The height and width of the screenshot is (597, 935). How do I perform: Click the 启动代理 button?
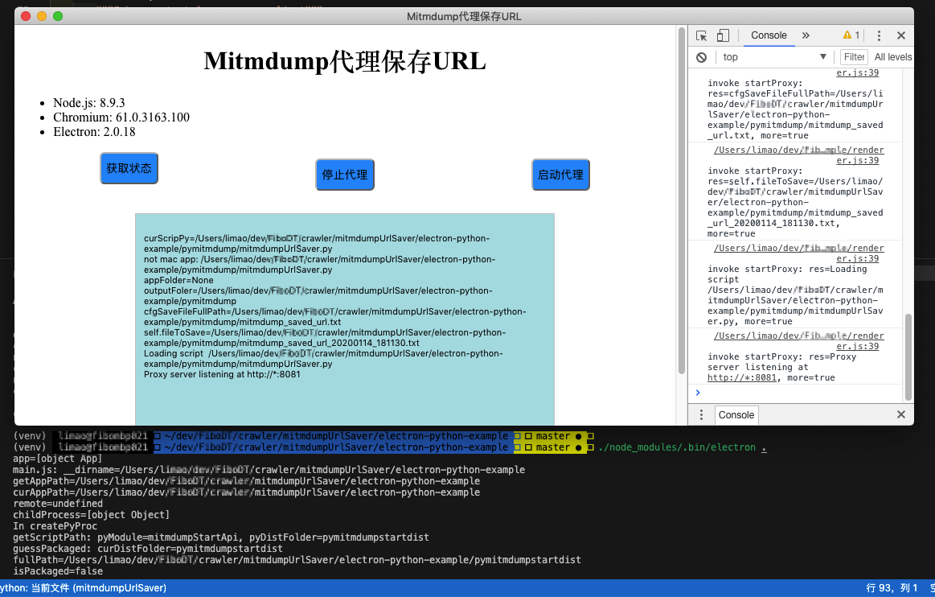(560, 175)
